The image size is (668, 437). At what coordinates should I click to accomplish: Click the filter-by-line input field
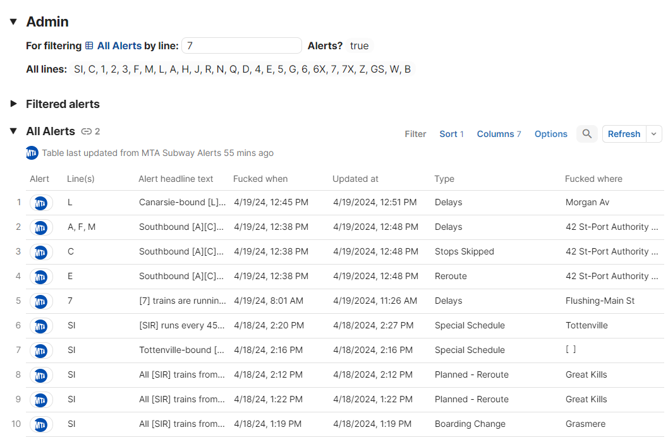pos(241,45)
